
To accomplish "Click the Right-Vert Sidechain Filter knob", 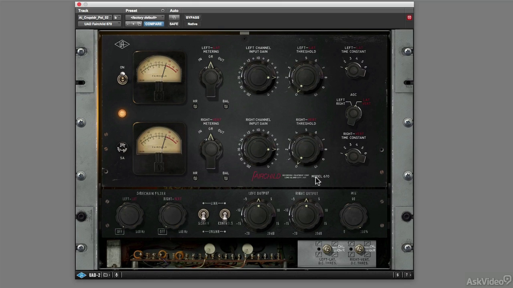I will [x=172, y=216].
